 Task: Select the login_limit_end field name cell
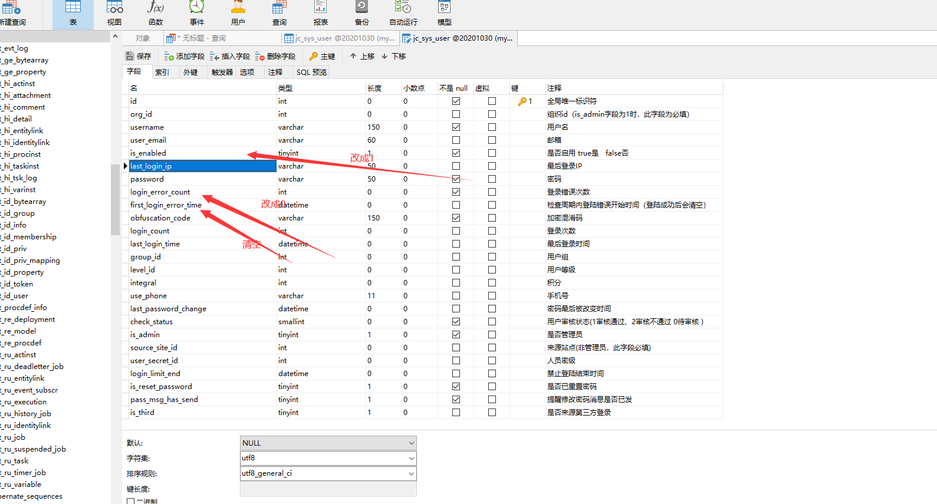(x=202, y=374)
